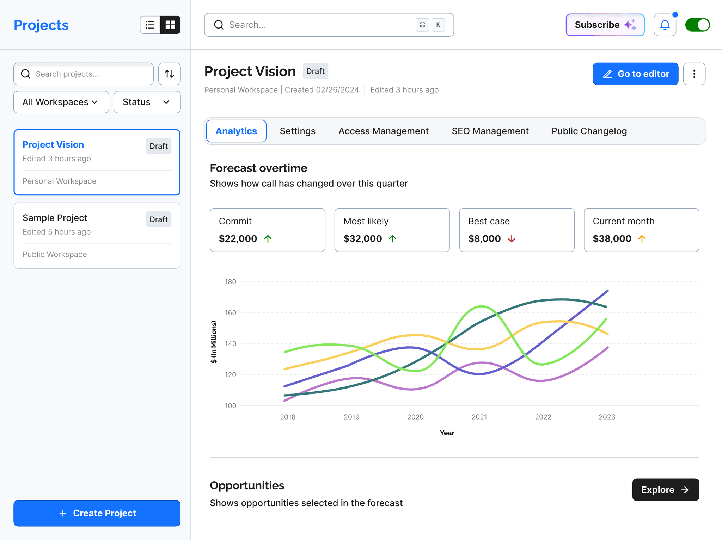Click the Best case downward red arrow

pos(512,239)
